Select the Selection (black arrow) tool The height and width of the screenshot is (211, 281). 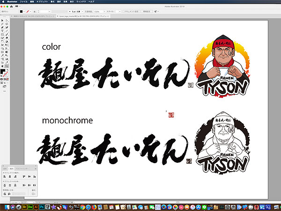[x=2, y=21]
